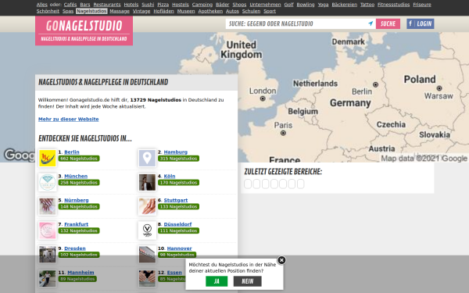Click the 662 Nagelstudios green badge
This screenshot has width=469, height=293.
(79, 159)
